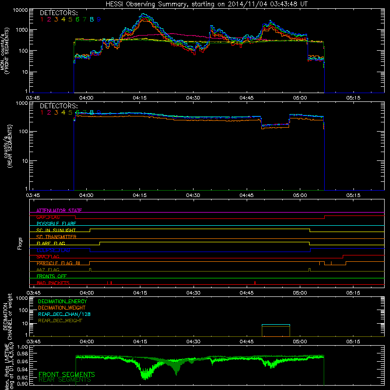Click the 'MON. counts/s (FRONT SEGMENTS)' axis label

[x=5, y=51]
